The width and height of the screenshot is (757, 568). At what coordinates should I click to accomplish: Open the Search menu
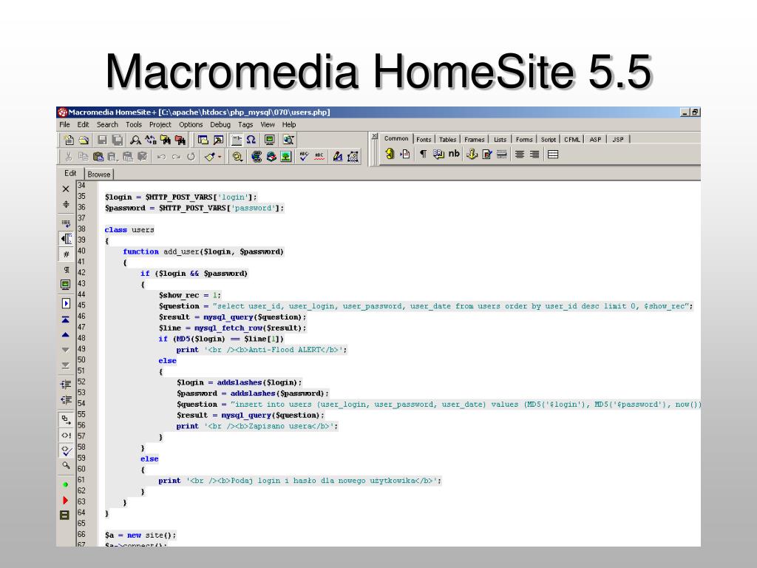107,124
